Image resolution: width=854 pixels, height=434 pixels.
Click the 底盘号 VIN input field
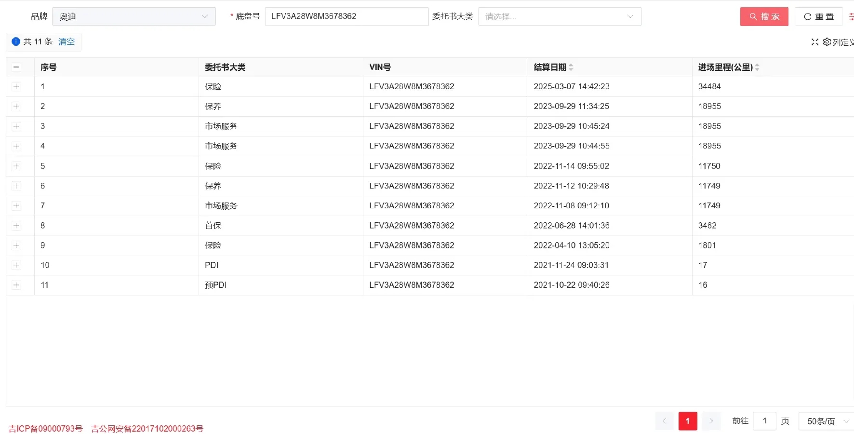pos(347,16)
